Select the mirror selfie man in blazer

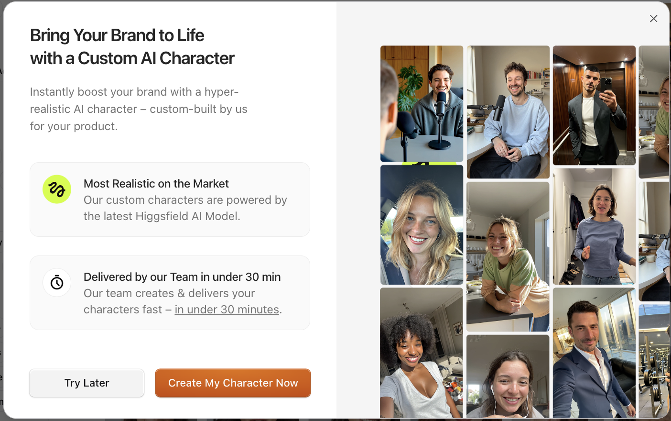coord(594,105)
